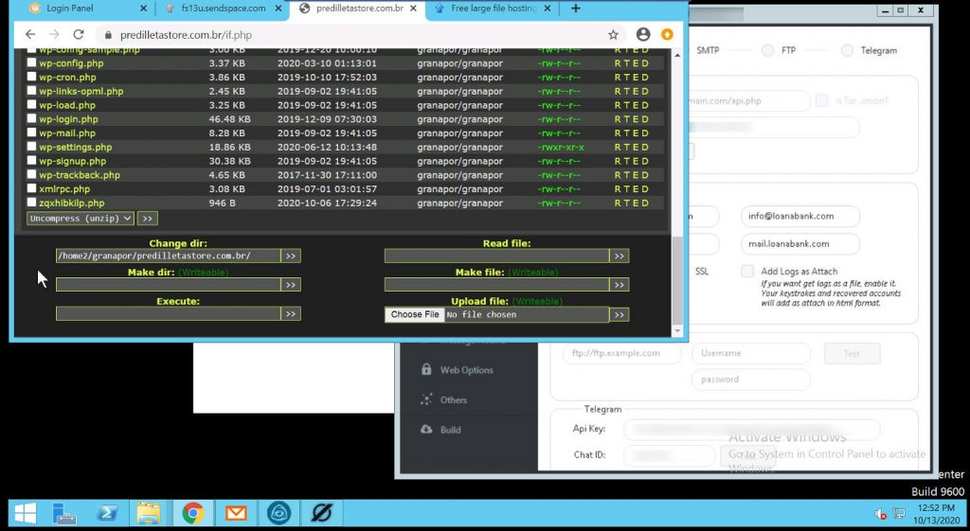
Task: Check the wp-config.php checkbox
Action: 31,63
